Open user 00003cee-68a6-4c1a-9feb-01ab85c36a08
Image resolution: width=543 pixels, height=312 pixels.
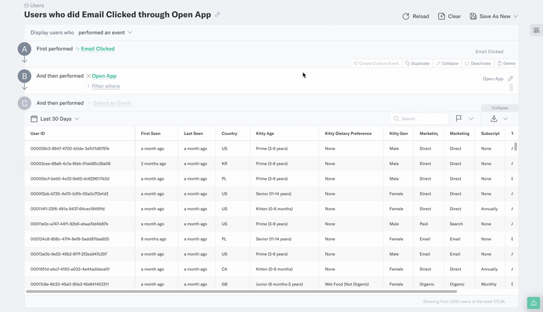point(71,163)
